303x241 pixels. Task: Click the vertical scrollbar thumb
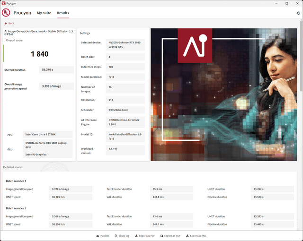pyautogui.click(x=301, y=56)
